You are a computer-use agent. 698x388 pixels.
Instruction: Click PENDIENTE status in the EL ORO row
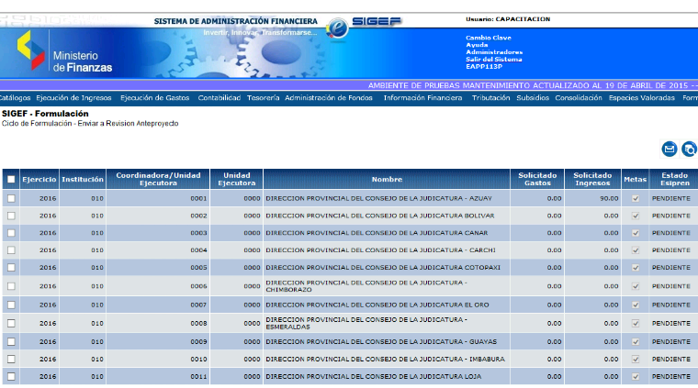coord(671,305)
